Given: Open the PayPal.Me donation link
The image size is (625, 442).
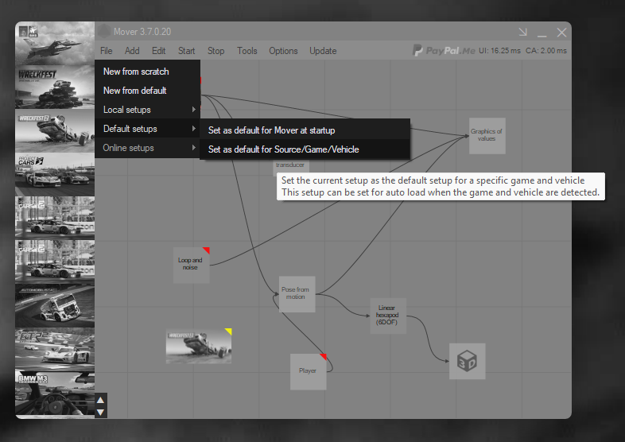Looking at the screenshot, I should pyautogui.click(x=444, y=51).
